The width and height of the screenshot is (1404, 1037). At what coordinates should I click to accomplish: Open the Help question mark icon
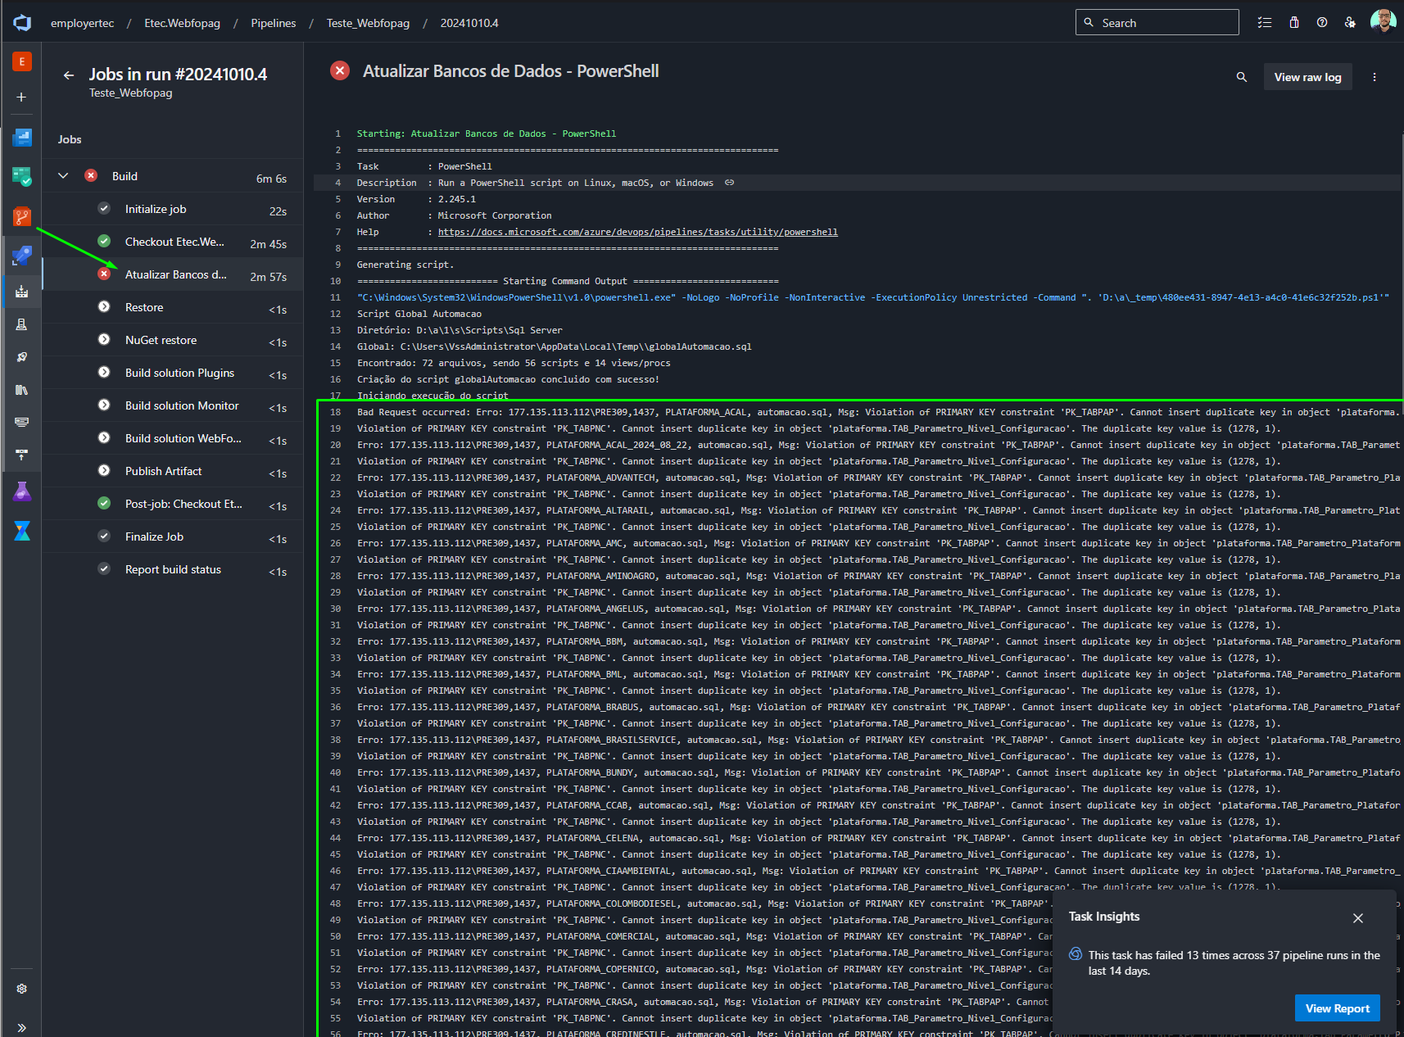coord(1322,23)
